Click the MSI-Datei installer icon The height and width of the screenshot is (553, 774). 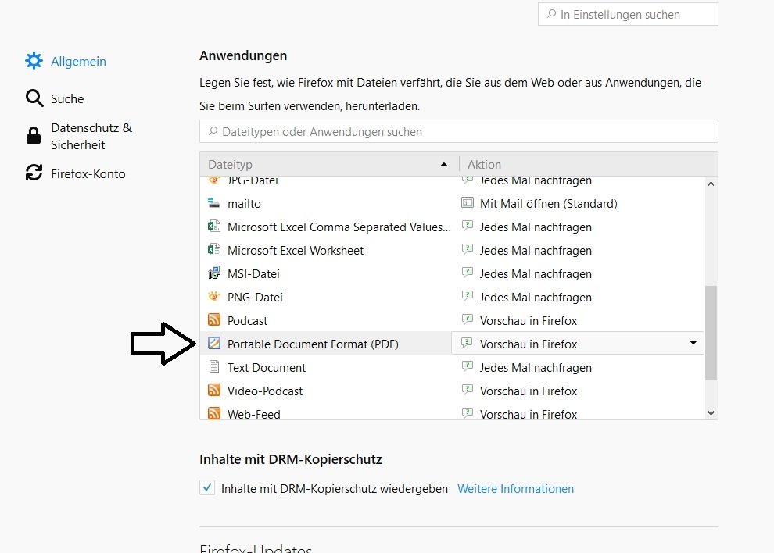(213, 273)
